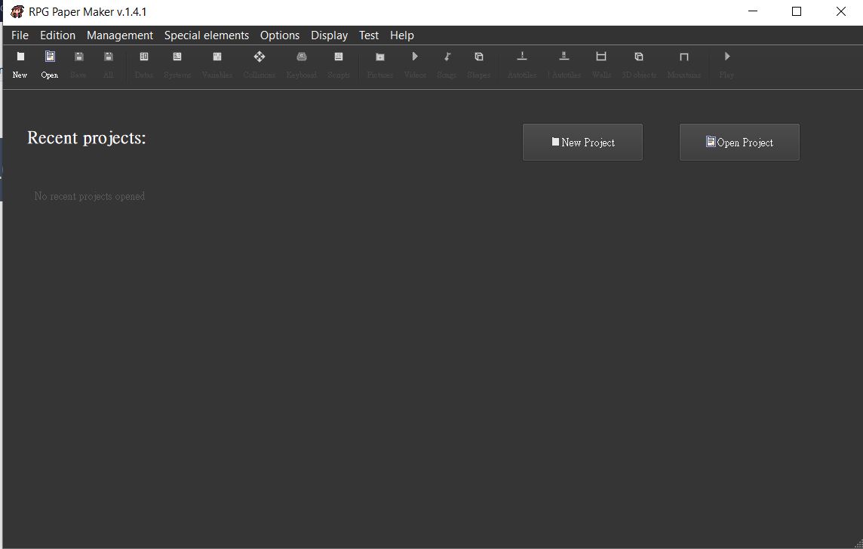Open the Display menu
863x549 pixels.
pos(329,35)
